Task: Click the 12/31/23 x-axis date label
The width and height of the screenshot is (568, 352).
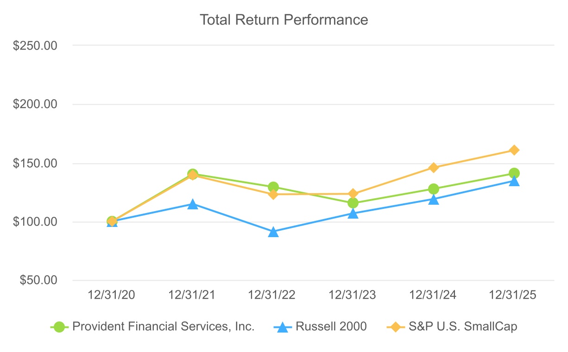Action: click(x=353, y=295)
